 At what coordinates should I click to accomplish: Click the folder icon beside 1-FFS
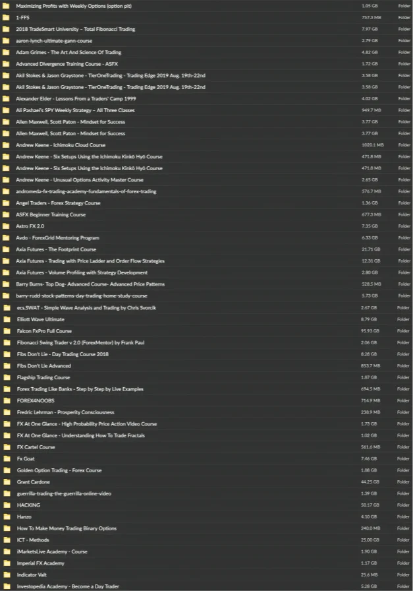6,17
